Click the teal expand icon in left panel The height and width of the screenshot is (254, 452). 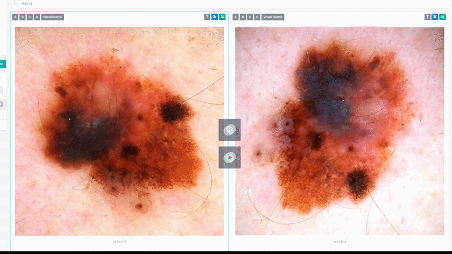[x=222, y=17]
